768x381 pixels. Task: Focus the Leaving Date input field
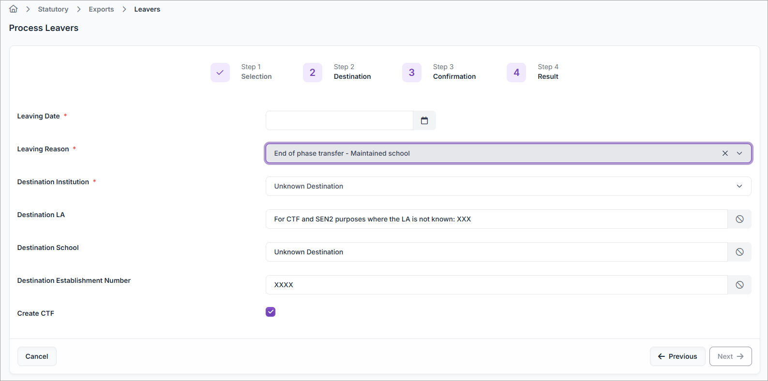click(339, 120)
